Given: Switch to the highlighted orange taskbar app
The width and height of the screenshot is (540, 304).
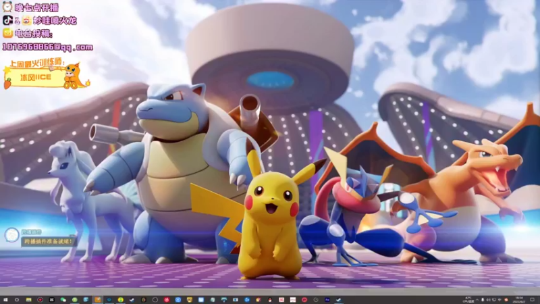Looking at the screenshot, I should click(x=98, y=300).
